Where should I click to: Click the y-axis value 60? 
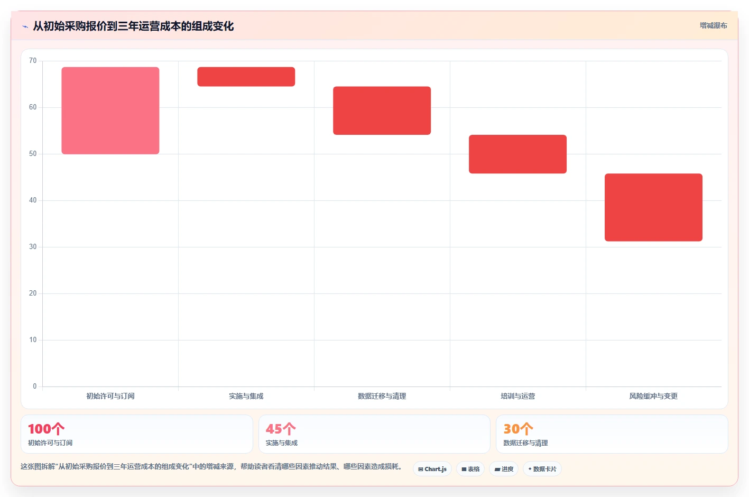click(x=33, y=107)
